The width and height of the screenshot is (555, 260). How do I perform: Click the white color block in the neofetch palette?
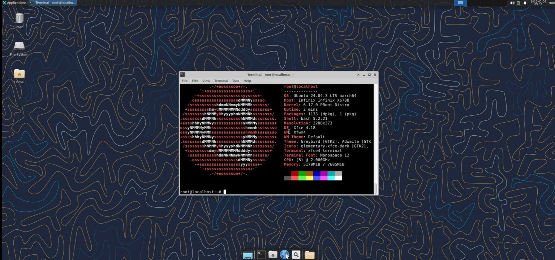pyautogui.click(x=338, y=178)
